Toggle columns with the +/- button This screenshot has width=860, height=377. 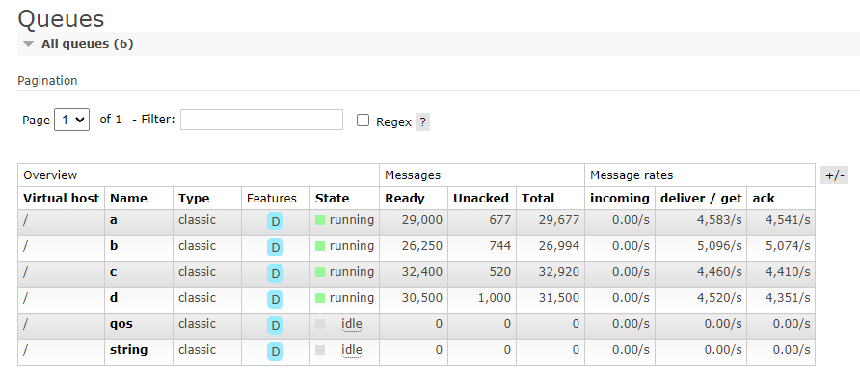[x=834, y=175]
